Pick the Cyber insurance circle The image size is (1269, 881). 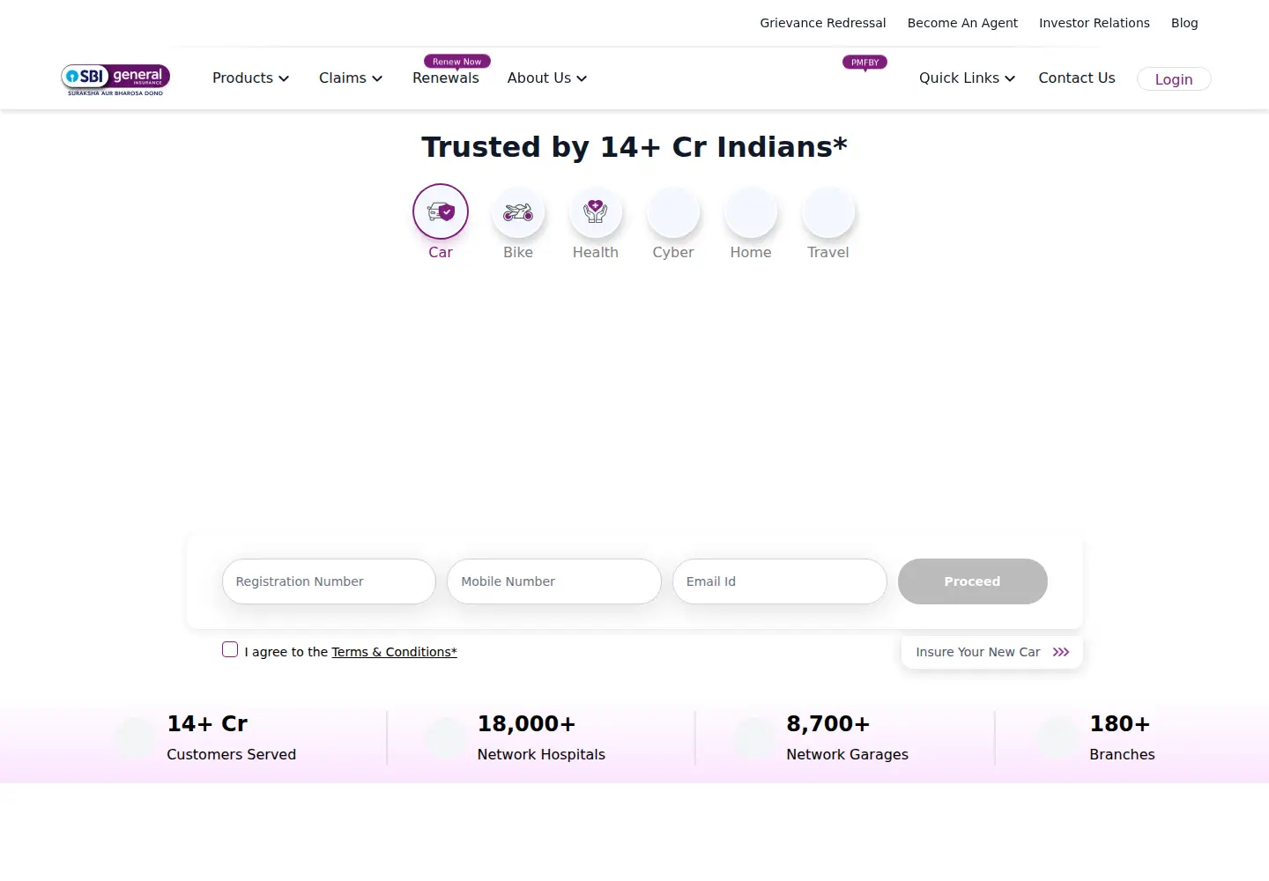(673, 211)
